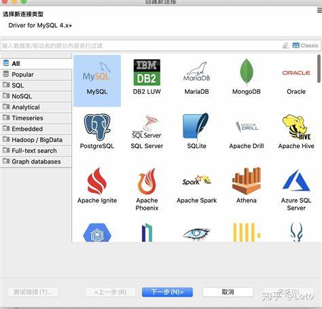Pick the Athena driver icon
The height and width of the screenshot is (309, 322).
(247, 181)
